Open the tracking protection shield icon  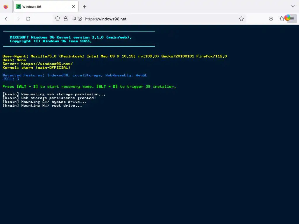58,19
